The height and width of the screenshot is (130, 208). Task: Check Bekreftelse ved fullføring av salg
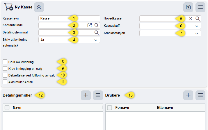click(5, 75)
